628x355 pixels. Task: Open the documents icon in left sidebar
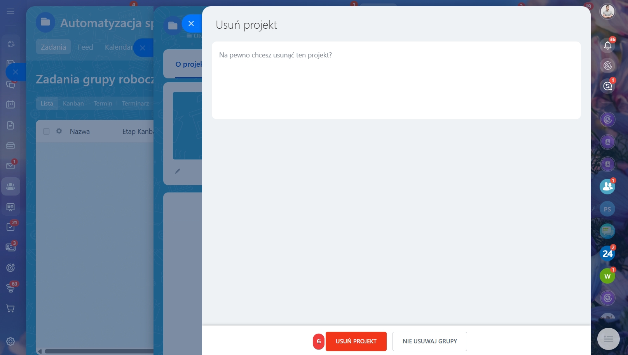coord(10,125)
